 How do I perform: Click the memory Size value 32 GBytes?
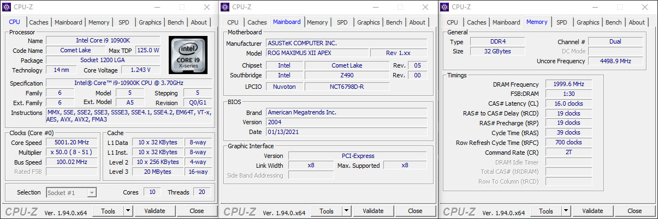[x=497, y=51]
